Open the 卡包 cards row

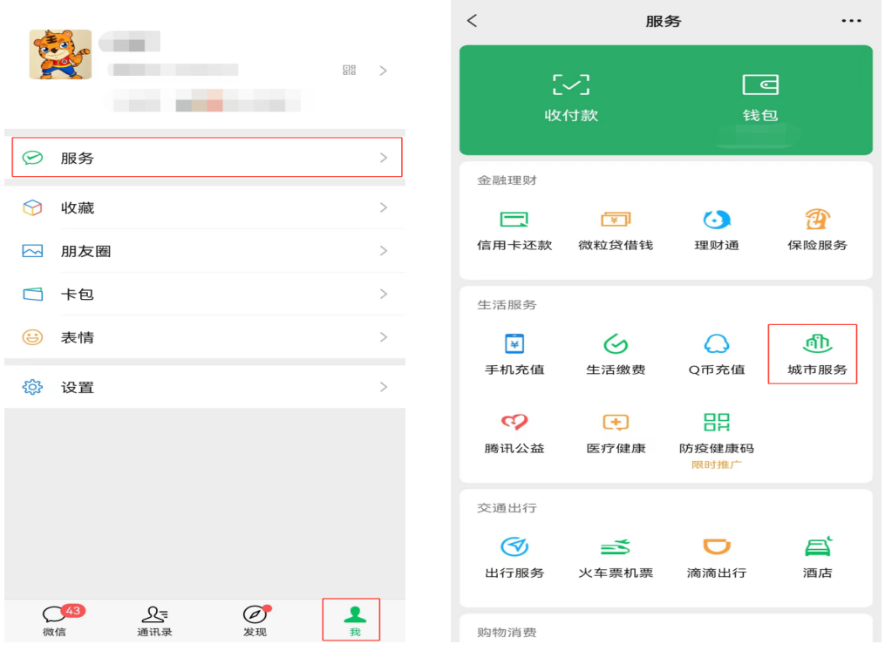coord(207,294)
